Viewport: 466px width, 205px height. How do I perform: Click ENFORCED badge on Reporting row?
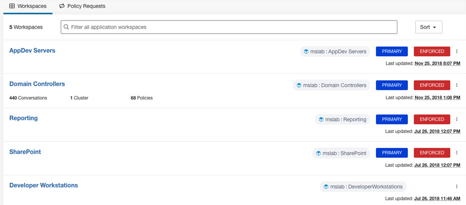[432, 119]
